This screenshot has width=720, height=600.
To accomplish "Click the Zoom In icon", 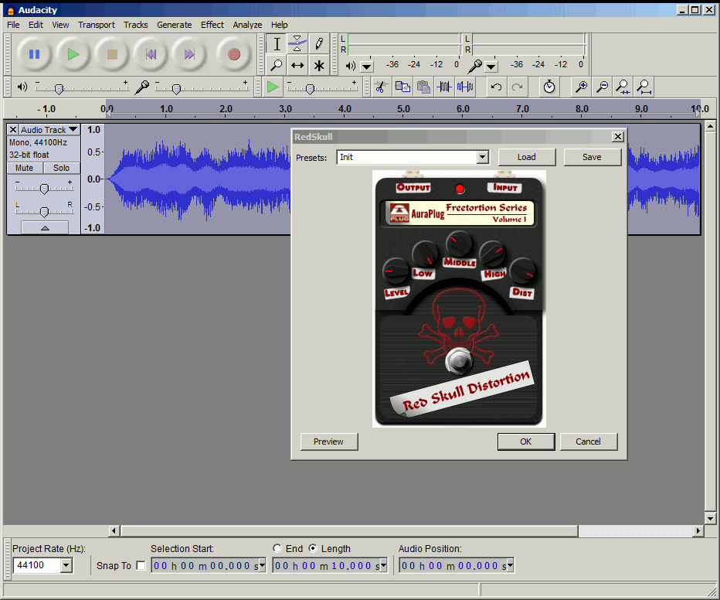I will [581, 87].
